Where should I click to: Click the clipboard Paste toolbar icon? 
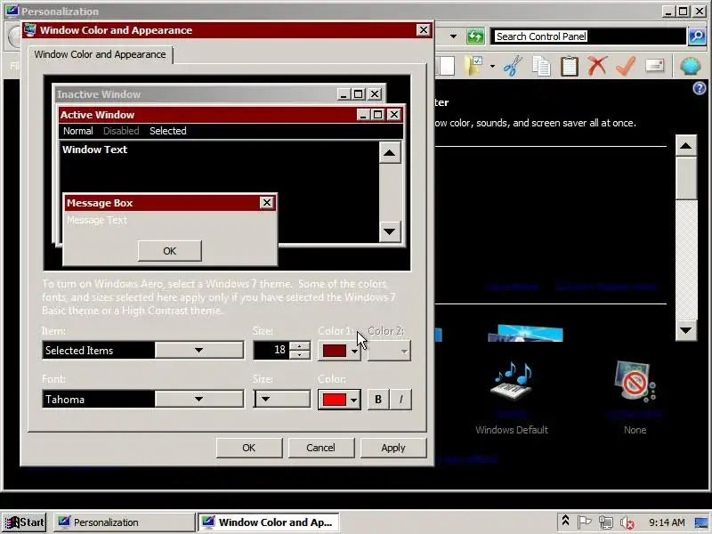tap(569, 66)
